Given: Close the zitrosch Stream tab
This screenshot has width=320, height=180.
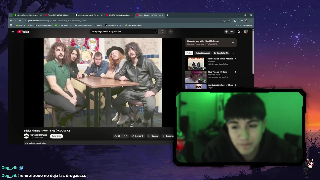Looking at the screenshot, I should [41, 15].
